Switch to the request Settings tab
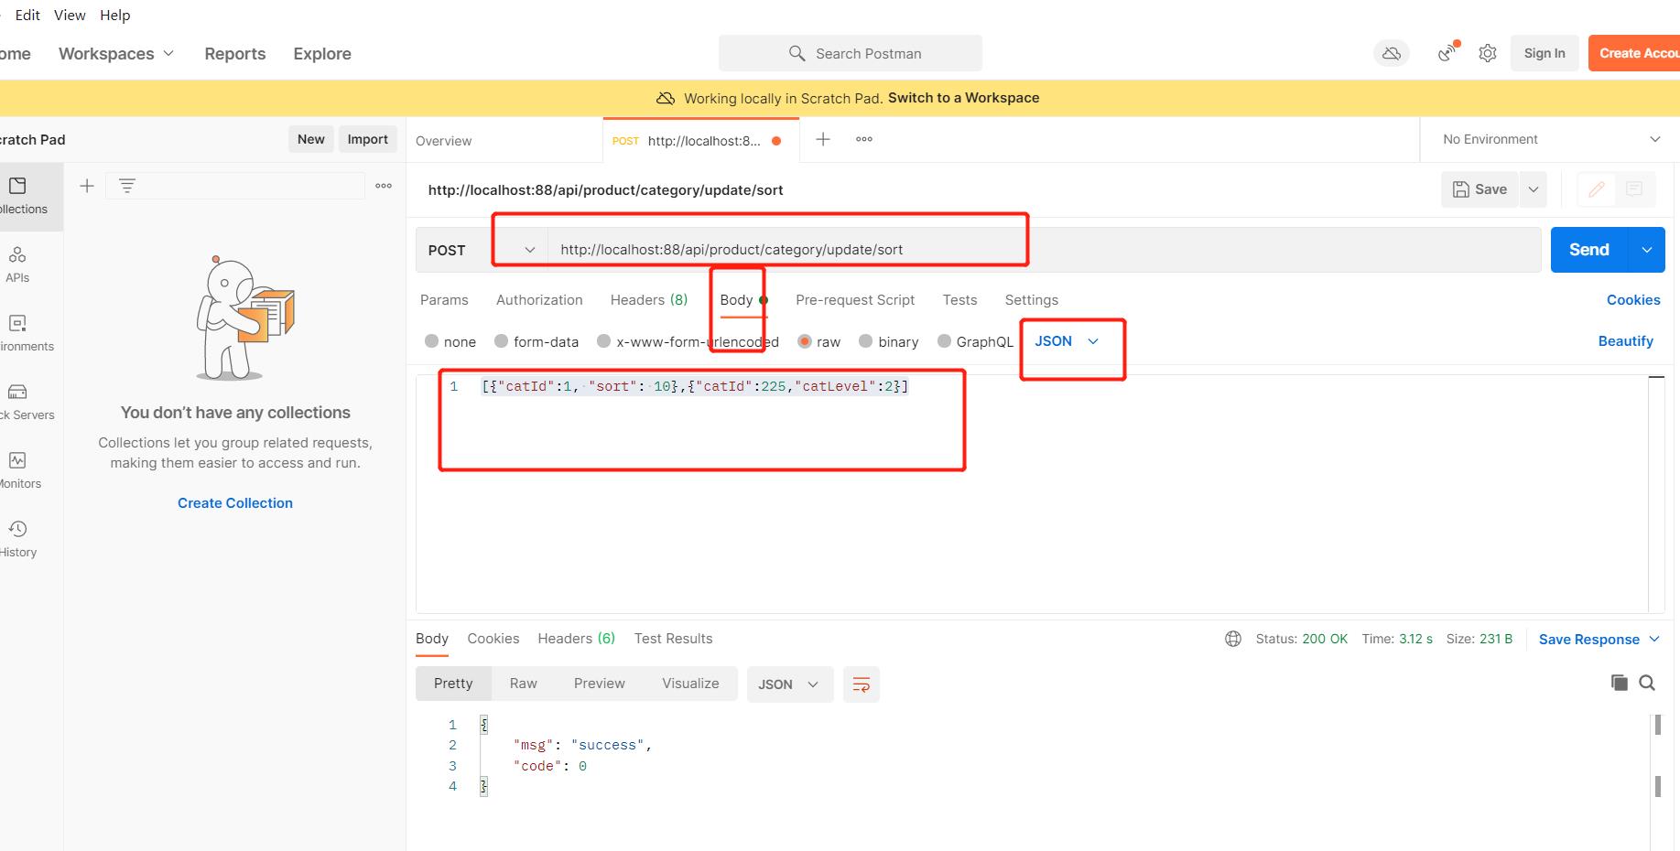Screen dimensions: 1680x851 pos(1032,300)
